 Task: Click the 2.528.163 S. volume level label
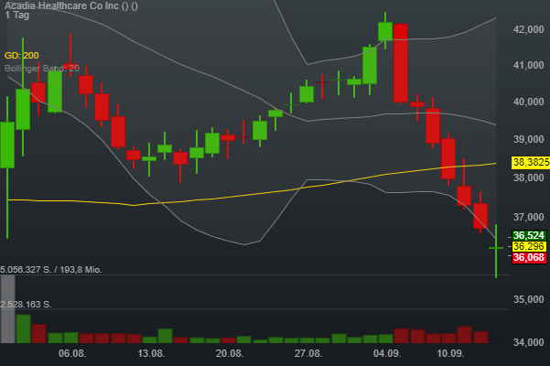pyautogui.click(x=26, y=305)
